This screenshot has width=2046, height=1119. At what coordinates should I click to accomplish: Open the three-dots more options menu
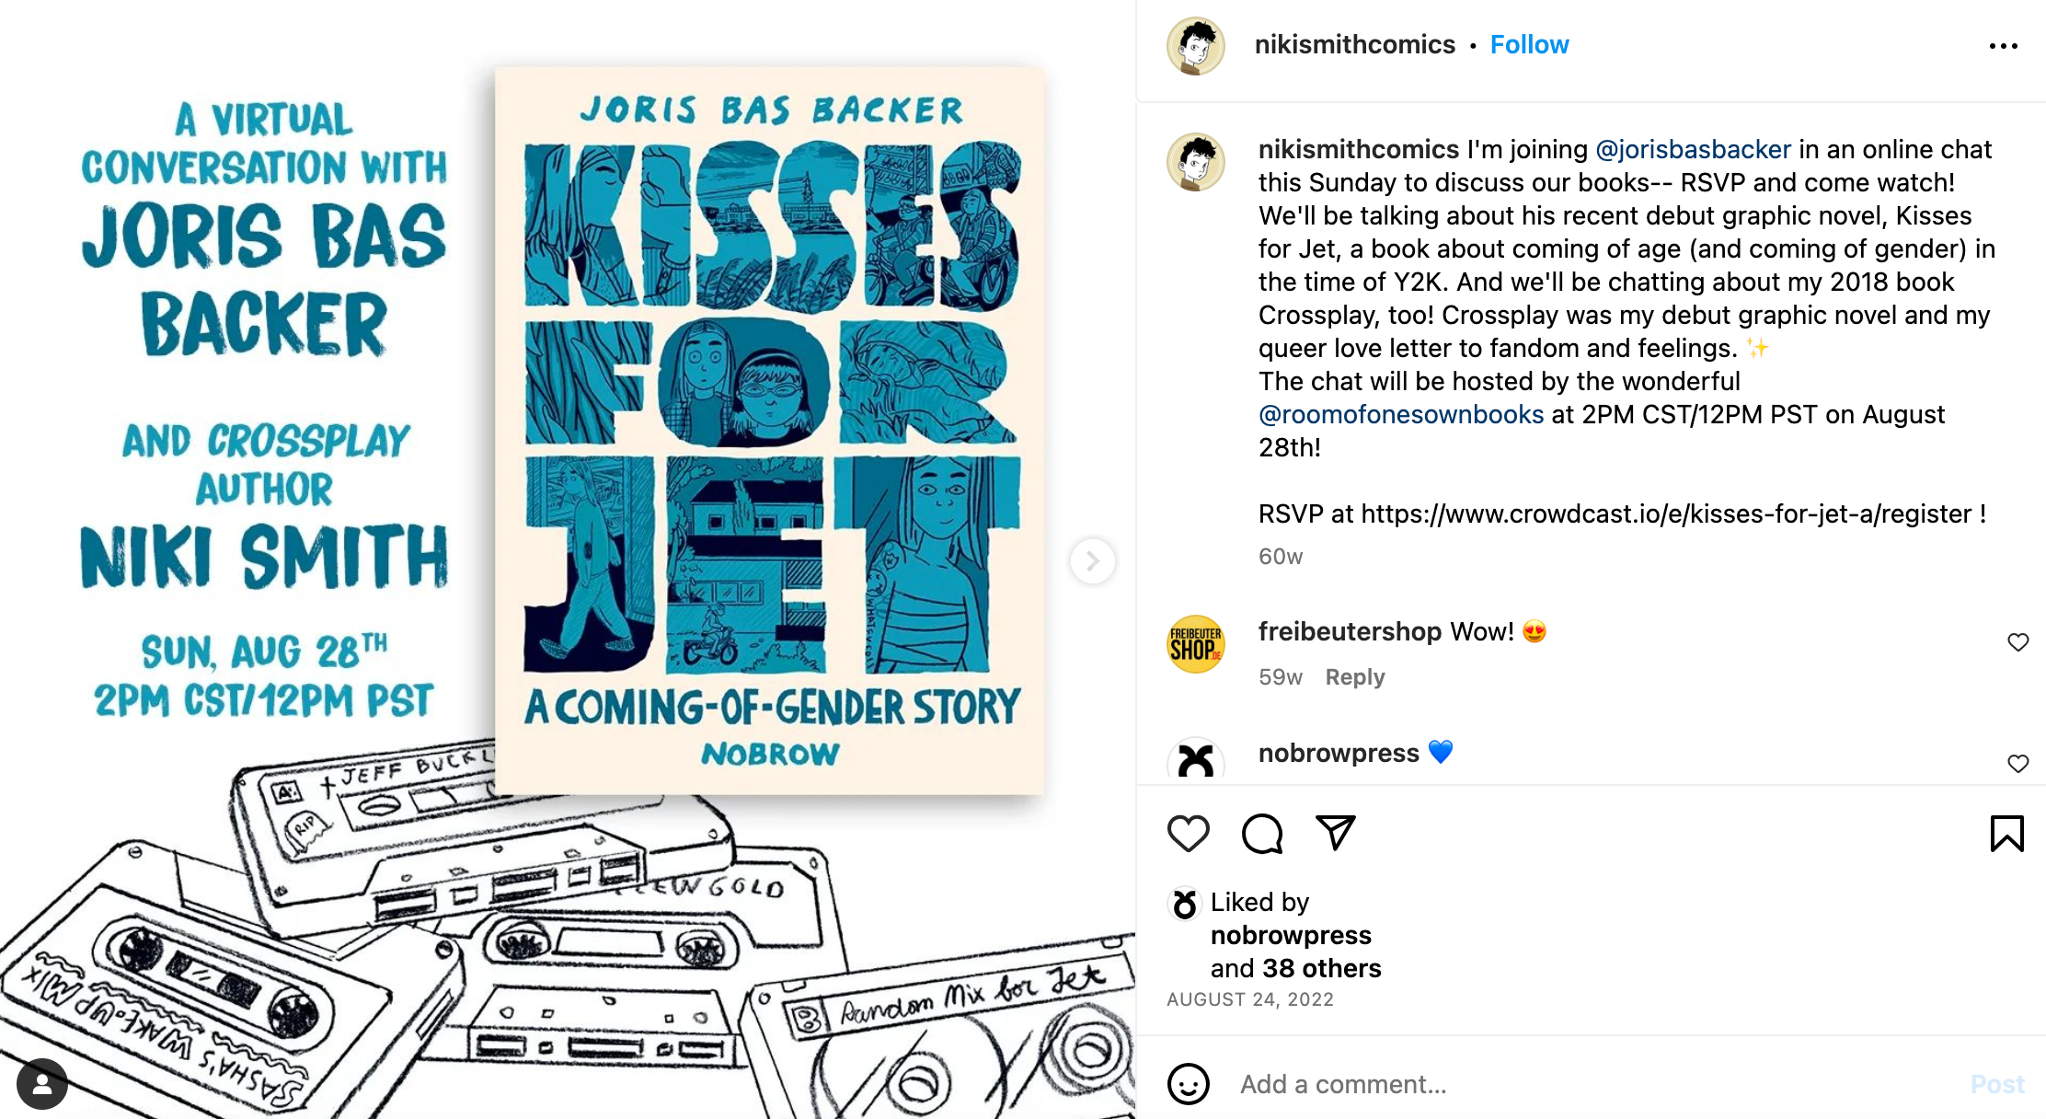coord(2003,45)
